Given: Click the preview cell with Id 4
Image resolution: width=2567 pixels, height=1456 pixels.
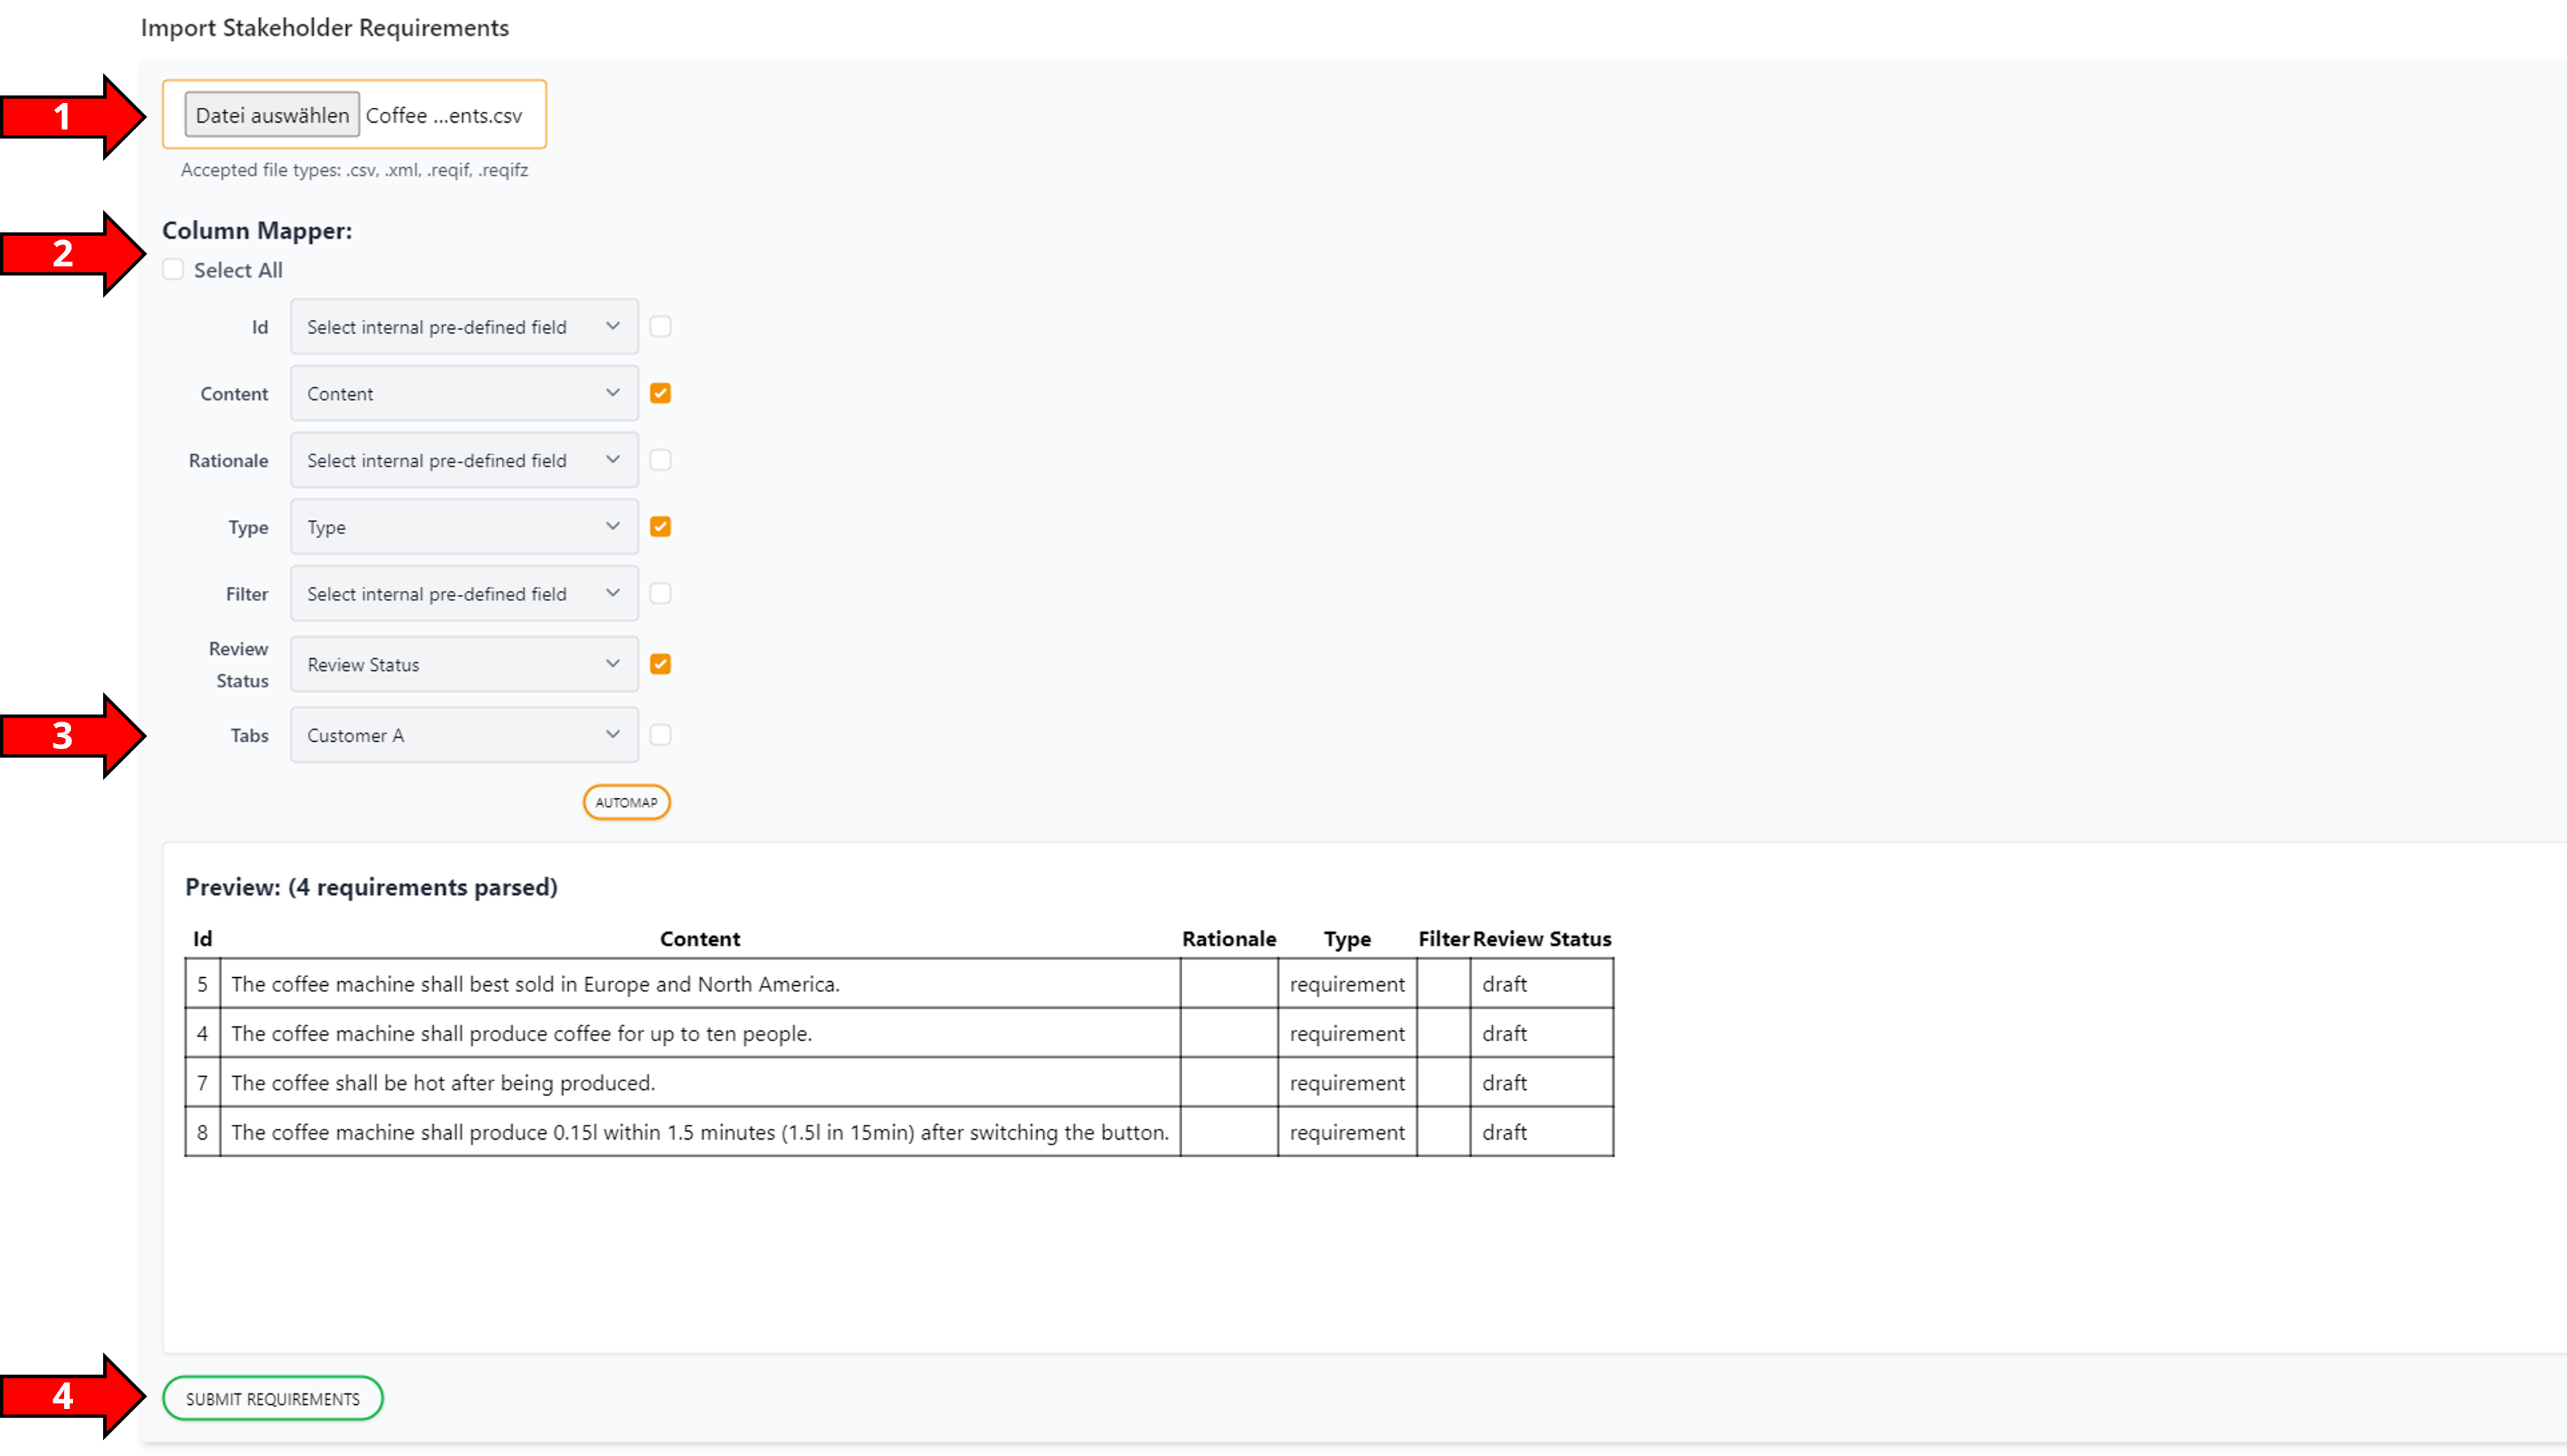Looking at the screenshot, I should [x=202, y=1033].
